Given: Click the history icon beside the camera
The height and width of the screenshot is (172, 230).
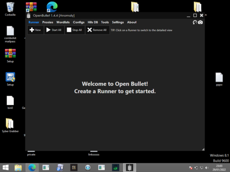Looking at the screenshot, I should tap(195, 22).
